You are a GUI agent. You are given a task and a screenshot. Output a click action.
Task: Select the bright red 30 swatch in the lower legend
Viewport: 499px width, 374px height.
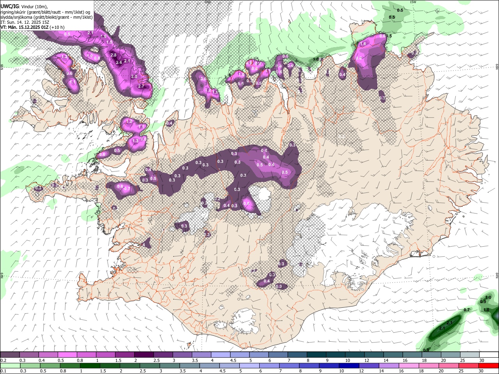[489, 366]
